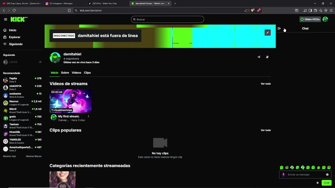This screenshot has height=188, width=335.
Task: Click Mostrar Menos in the sidebar
Action: [34, 156]
